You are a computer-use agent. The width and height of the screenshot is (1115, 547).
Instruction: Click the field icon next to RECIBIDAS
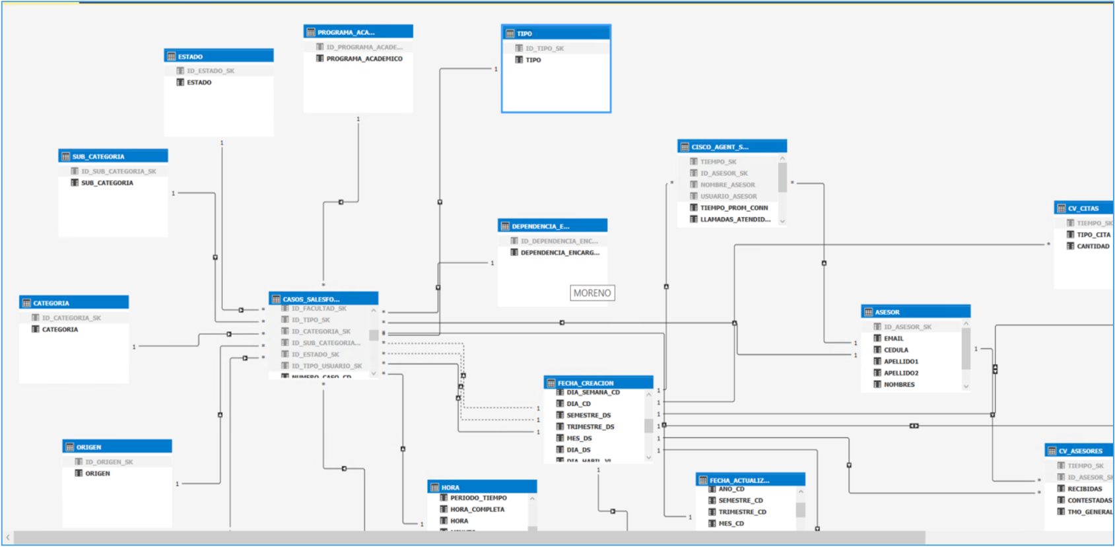[1061, 489]
